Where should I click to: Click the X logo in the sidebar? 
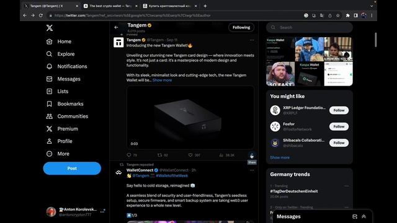tap(50, 28)
